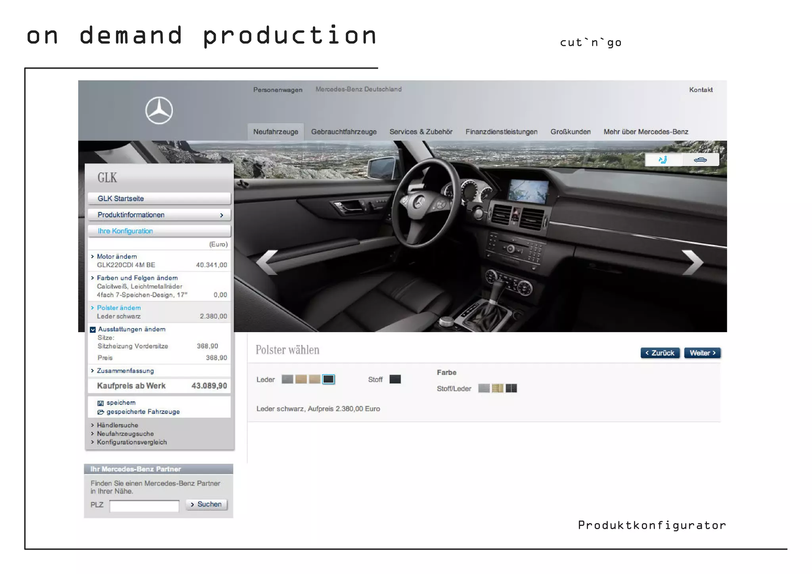Select the black Leder swatch
This screenshot has width=812, height=574.
(x=328, y=379)
